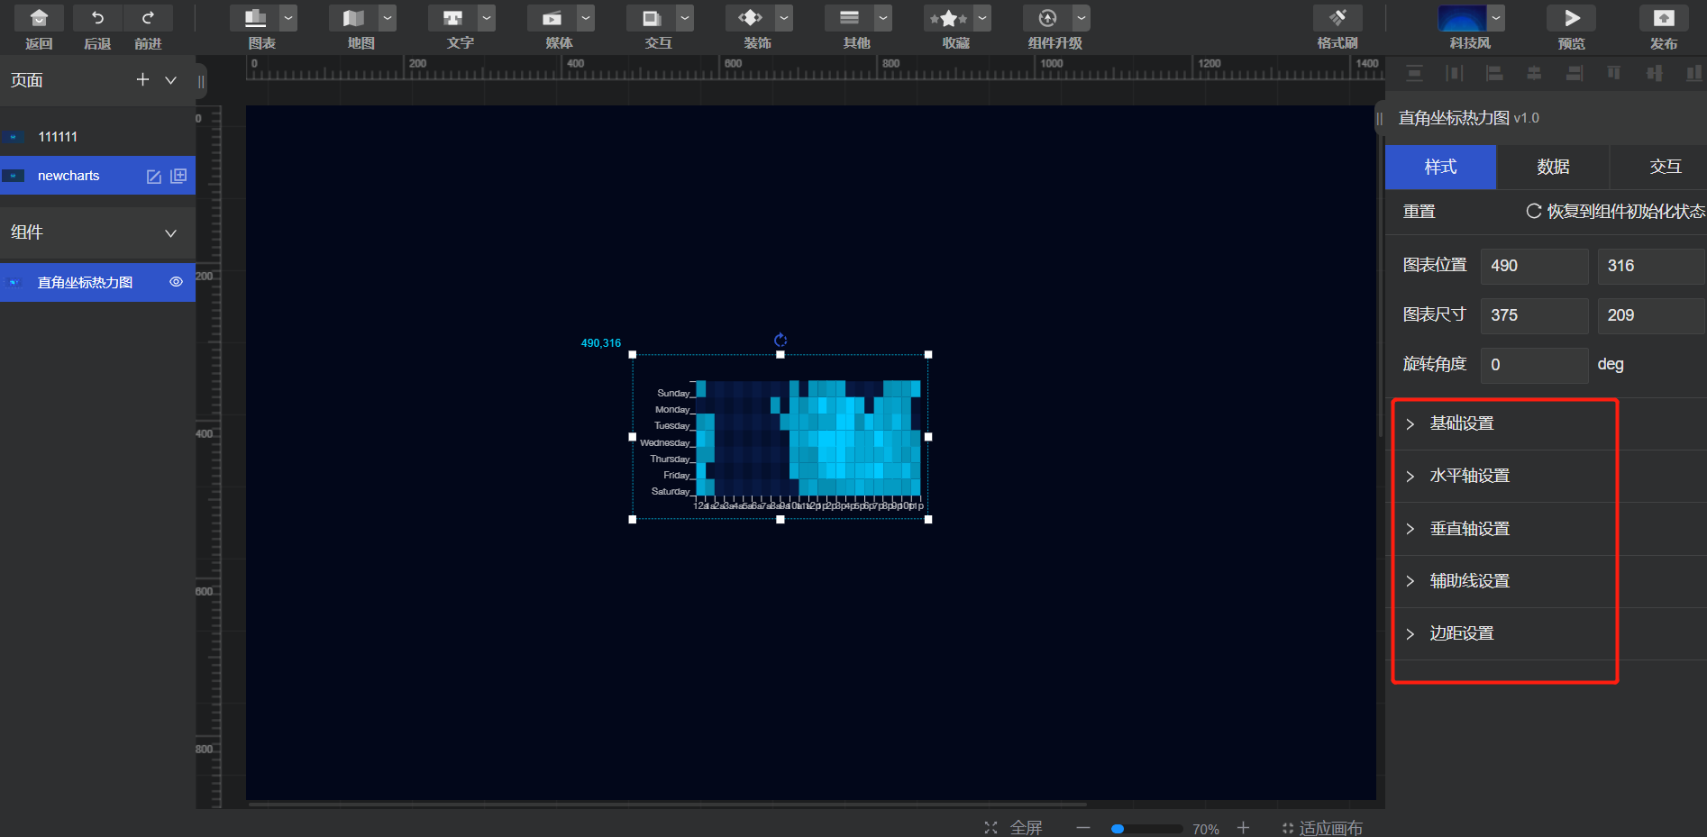Open the 其他 other components icon
The height and width of the screenshot is (837, 1707).
pos(850,18)
